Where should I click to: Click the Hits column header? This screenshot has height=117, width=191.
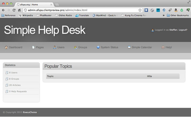[x=150, y=76]
